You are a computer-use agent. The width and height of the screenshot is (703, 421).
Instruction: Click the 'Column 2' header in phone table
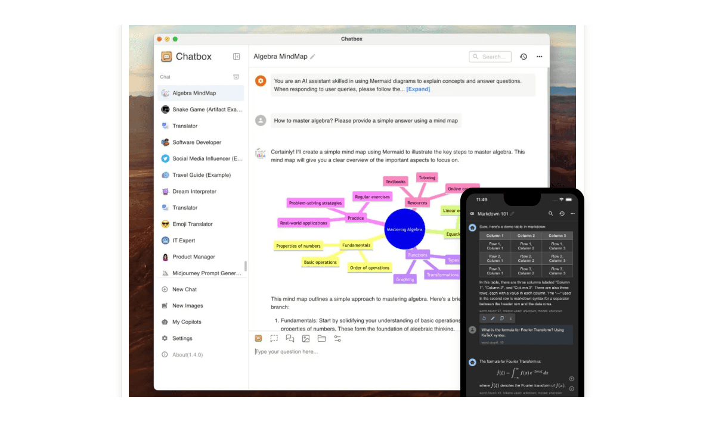tap(526, 236)
